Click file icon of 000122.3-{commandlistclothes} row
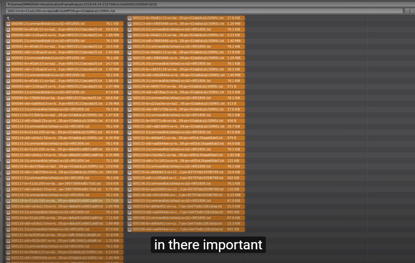Screen dimensions: 415x263 click(x=8, y=246)
